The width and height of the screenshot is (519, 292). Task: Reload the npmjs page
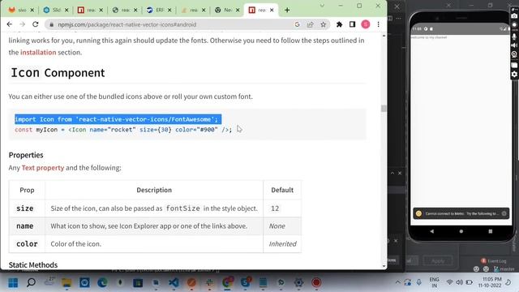click(35, 24)
